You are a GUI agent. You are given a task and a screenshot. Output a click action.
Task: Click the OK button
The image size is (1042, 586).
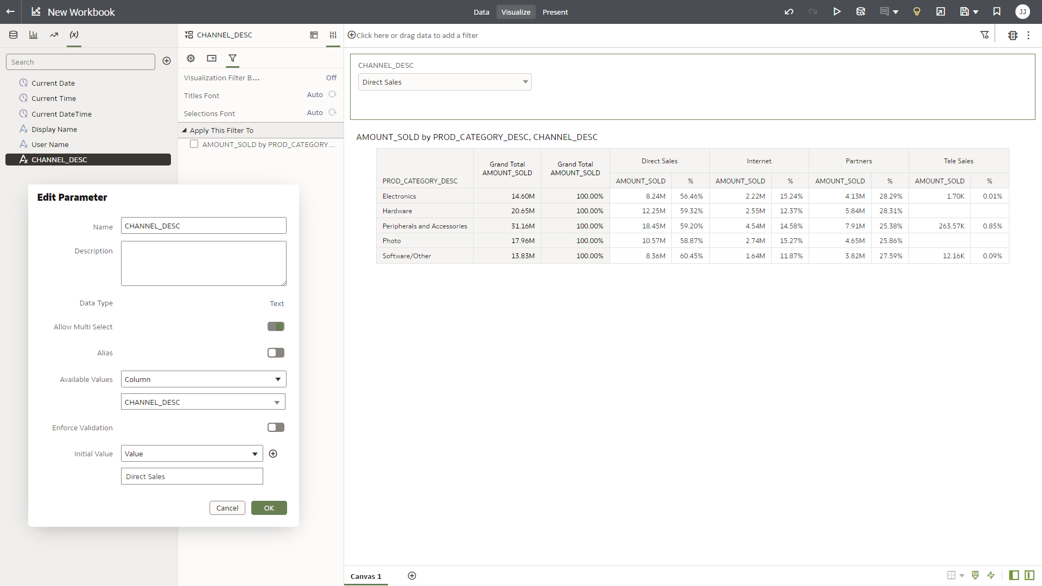point(269,508)
